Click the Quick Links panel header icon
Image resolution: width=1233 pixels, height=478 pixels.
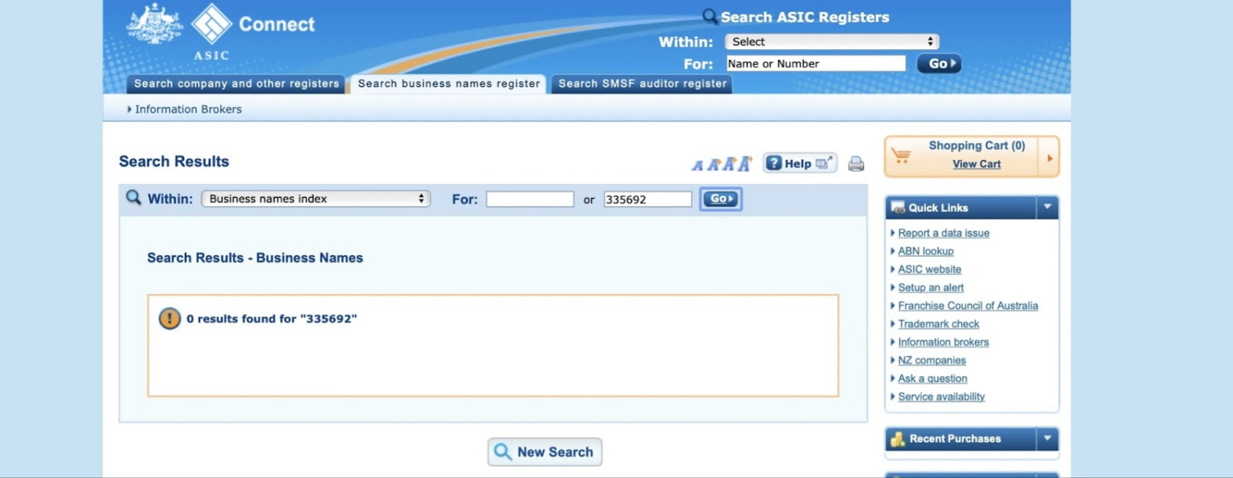click(x=898, y=208)
